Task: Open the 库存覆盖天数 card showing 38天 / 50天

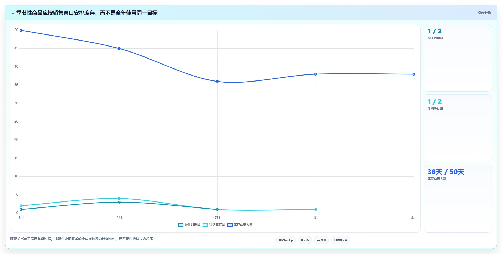Action: point(458,199)
